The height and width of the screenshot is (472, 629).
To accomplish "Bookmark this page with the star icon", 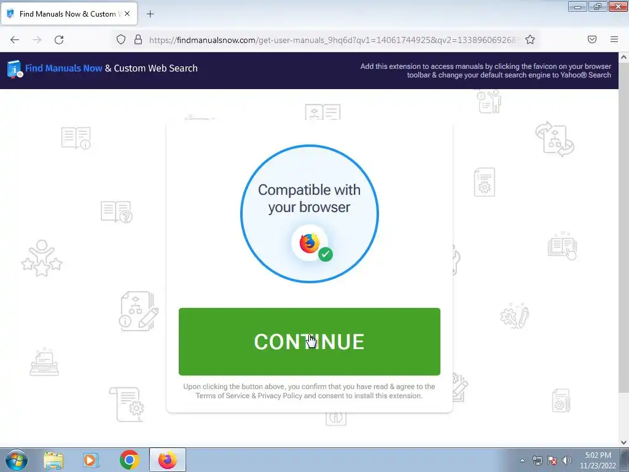I will [x=530, y=39].
